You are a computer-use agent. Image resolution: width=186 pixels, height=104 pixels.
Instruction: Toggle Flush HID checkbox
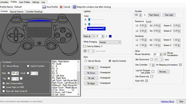click(x=146, y=81)
